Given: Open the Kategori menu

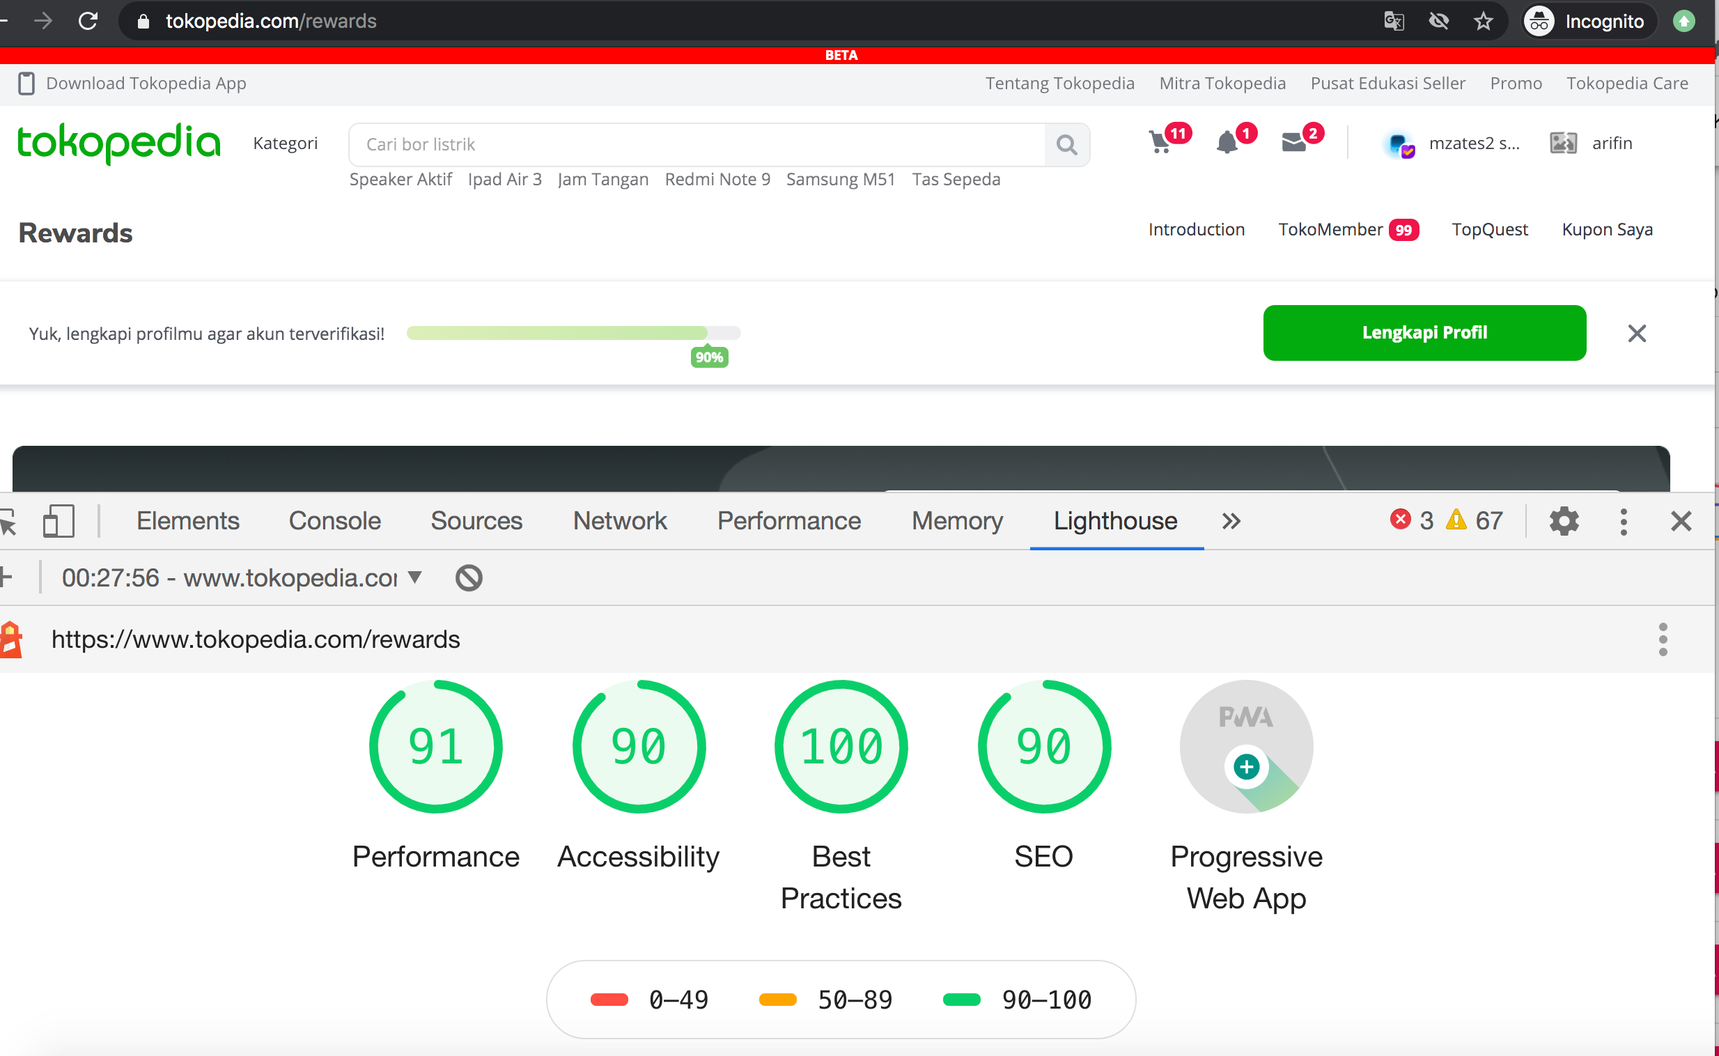Looking at the screenshot, I should point(285,143).
